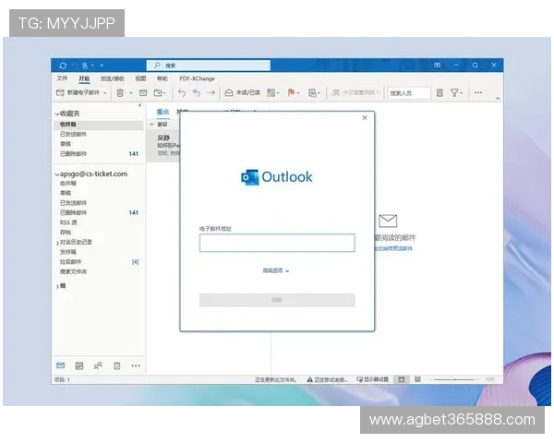Open the Calendar view in bottom navigation
Screen dimensions: 554x443
click(x=79, y=366)
